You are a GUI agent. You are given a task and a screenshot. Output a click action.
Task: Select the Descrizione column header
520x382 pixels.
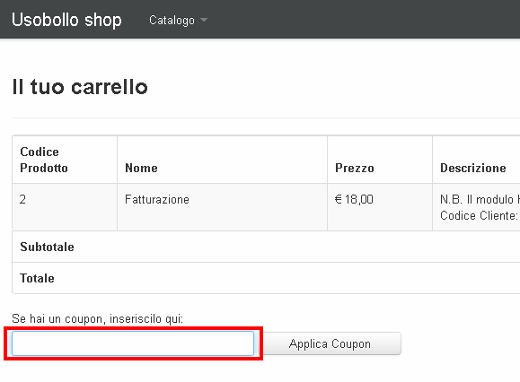pyautogui.click(x=473, y=168)
